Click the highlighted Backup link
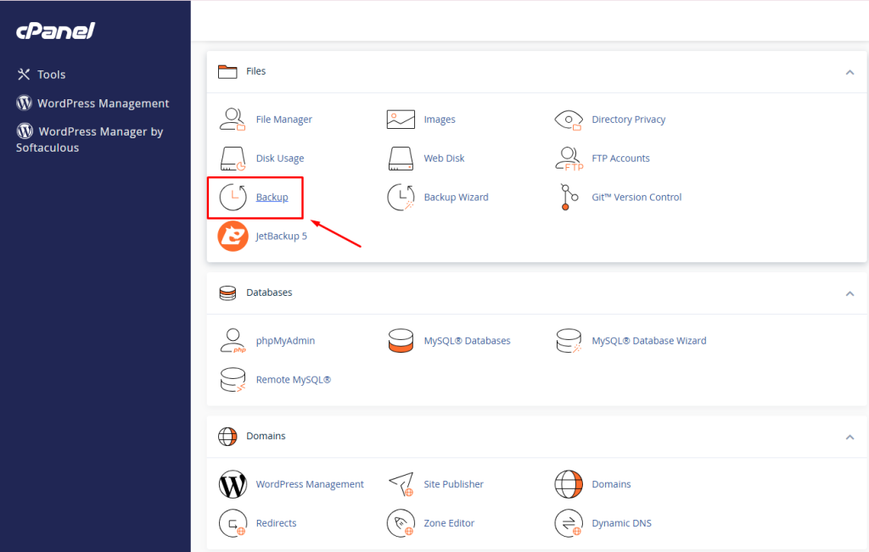 (x=272, y=197)
